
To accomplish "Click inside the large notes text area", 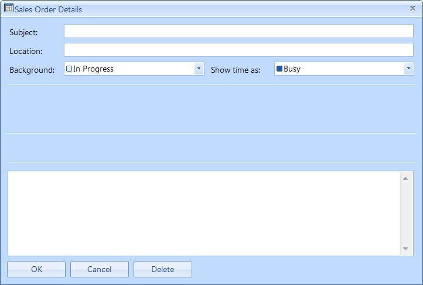I will [x=203, y=213].
